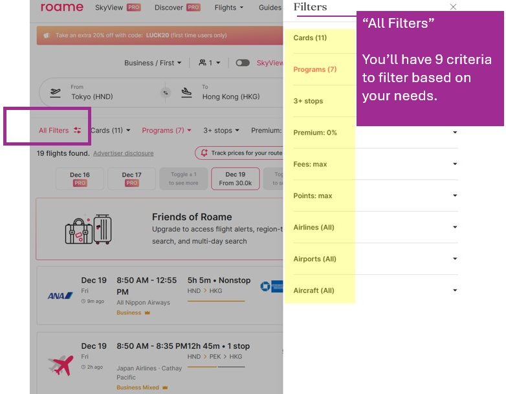This screenshot has height=394, width=506.
Task: Click the Japan Airlines - Cathay Pacific label
Action: [149, 373]
